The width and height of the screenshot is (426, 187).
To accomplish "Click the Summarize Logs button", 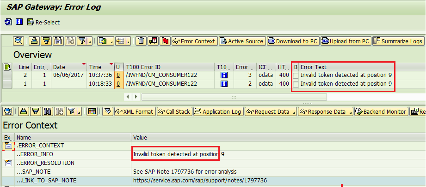I will coord(398,41).
